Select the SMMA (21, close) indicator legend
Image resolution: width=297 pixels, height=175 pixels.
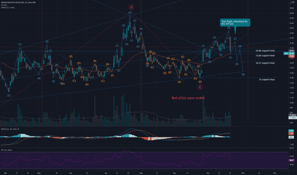(x=8, y=8)
